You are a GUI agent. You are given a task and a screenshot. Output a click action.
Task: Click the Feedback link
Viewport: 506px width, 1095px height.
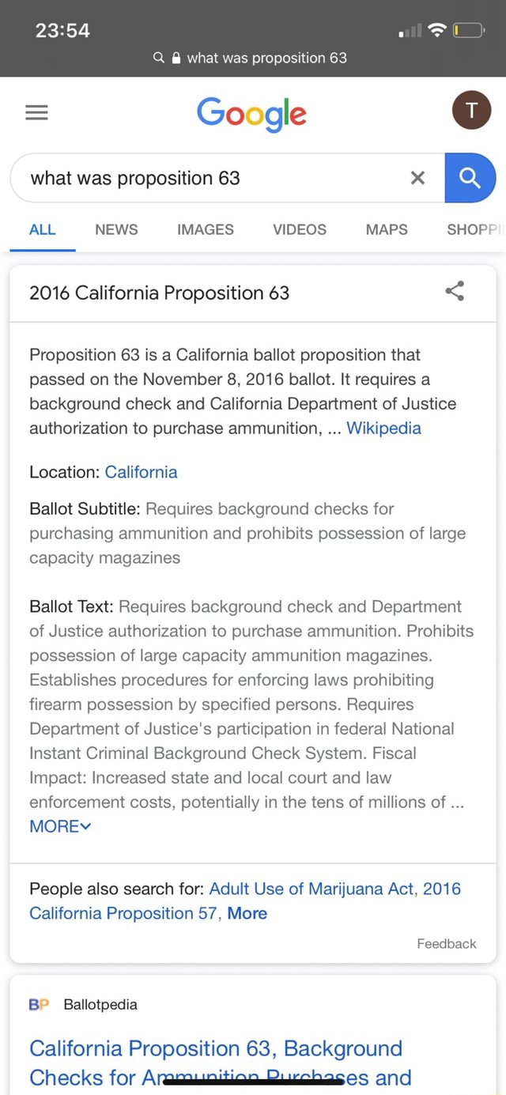446,943
